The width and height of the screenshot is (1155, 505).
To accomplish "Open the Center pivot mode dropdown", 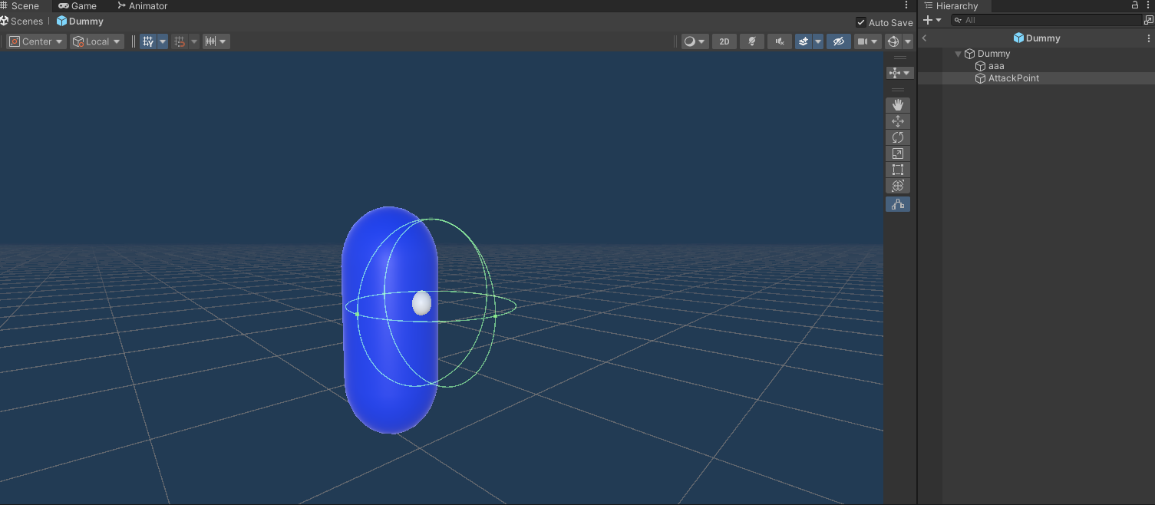I will [36, 41].
